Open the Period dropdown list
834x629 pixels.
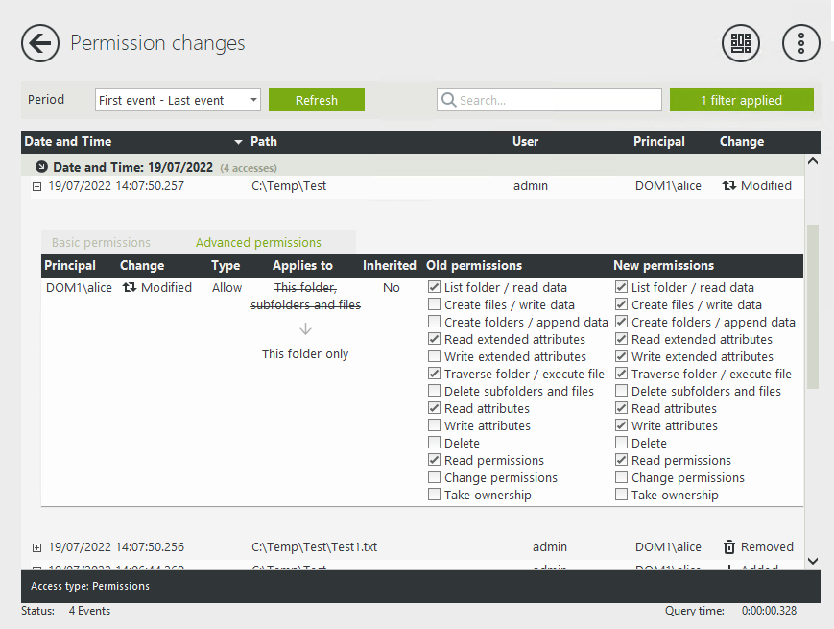[x=253, y=100]
